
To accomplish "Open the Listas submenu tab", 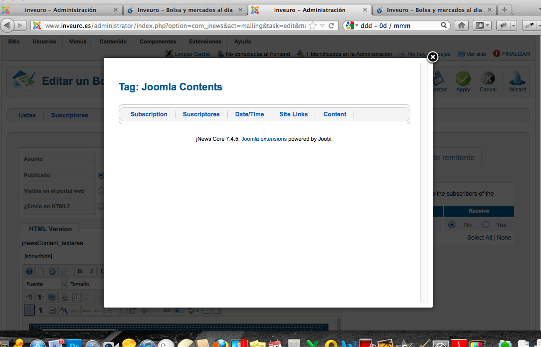I will 27,115.
